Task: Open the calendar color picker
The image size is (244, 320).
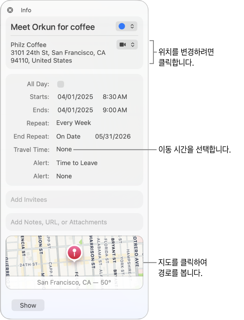Action: pyautogui.click(x=126, y=26)
